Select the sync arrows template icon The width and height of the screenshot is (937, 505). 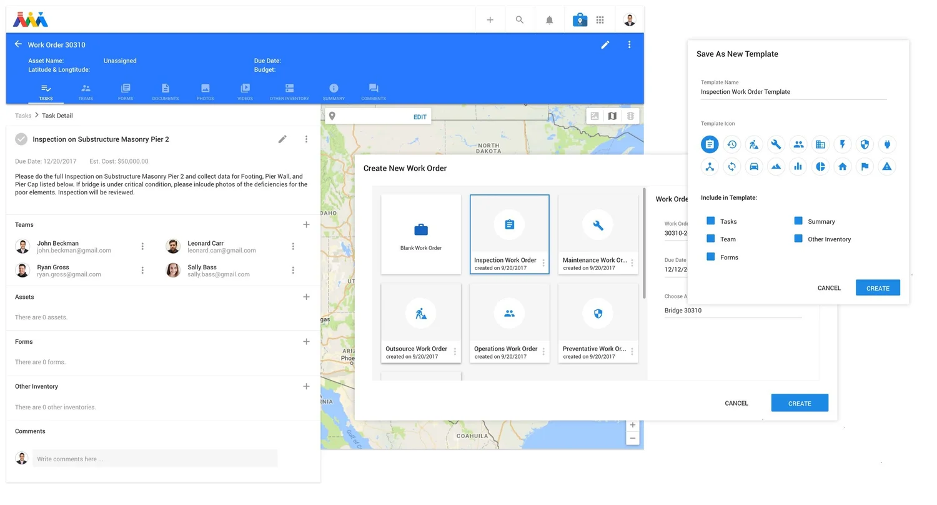coord(731,167)
